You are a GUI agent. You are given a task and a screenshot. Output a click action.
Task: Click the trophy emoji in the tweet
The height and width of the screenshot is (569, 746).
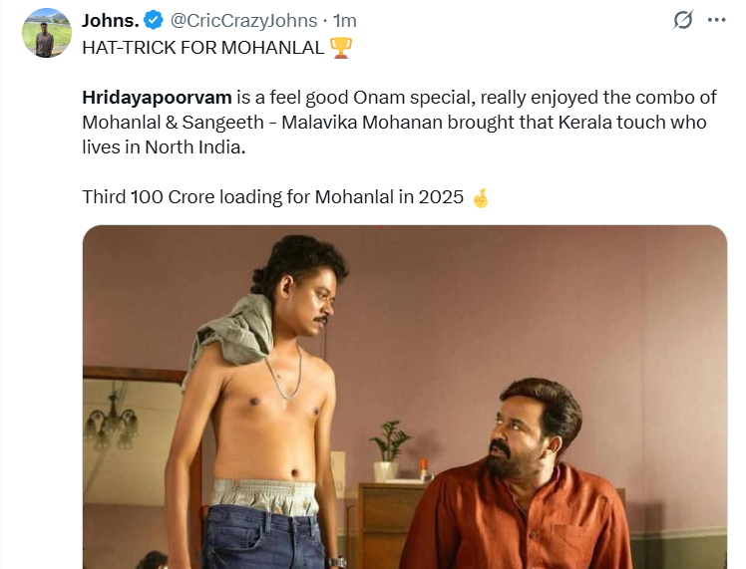coord(341,47)
